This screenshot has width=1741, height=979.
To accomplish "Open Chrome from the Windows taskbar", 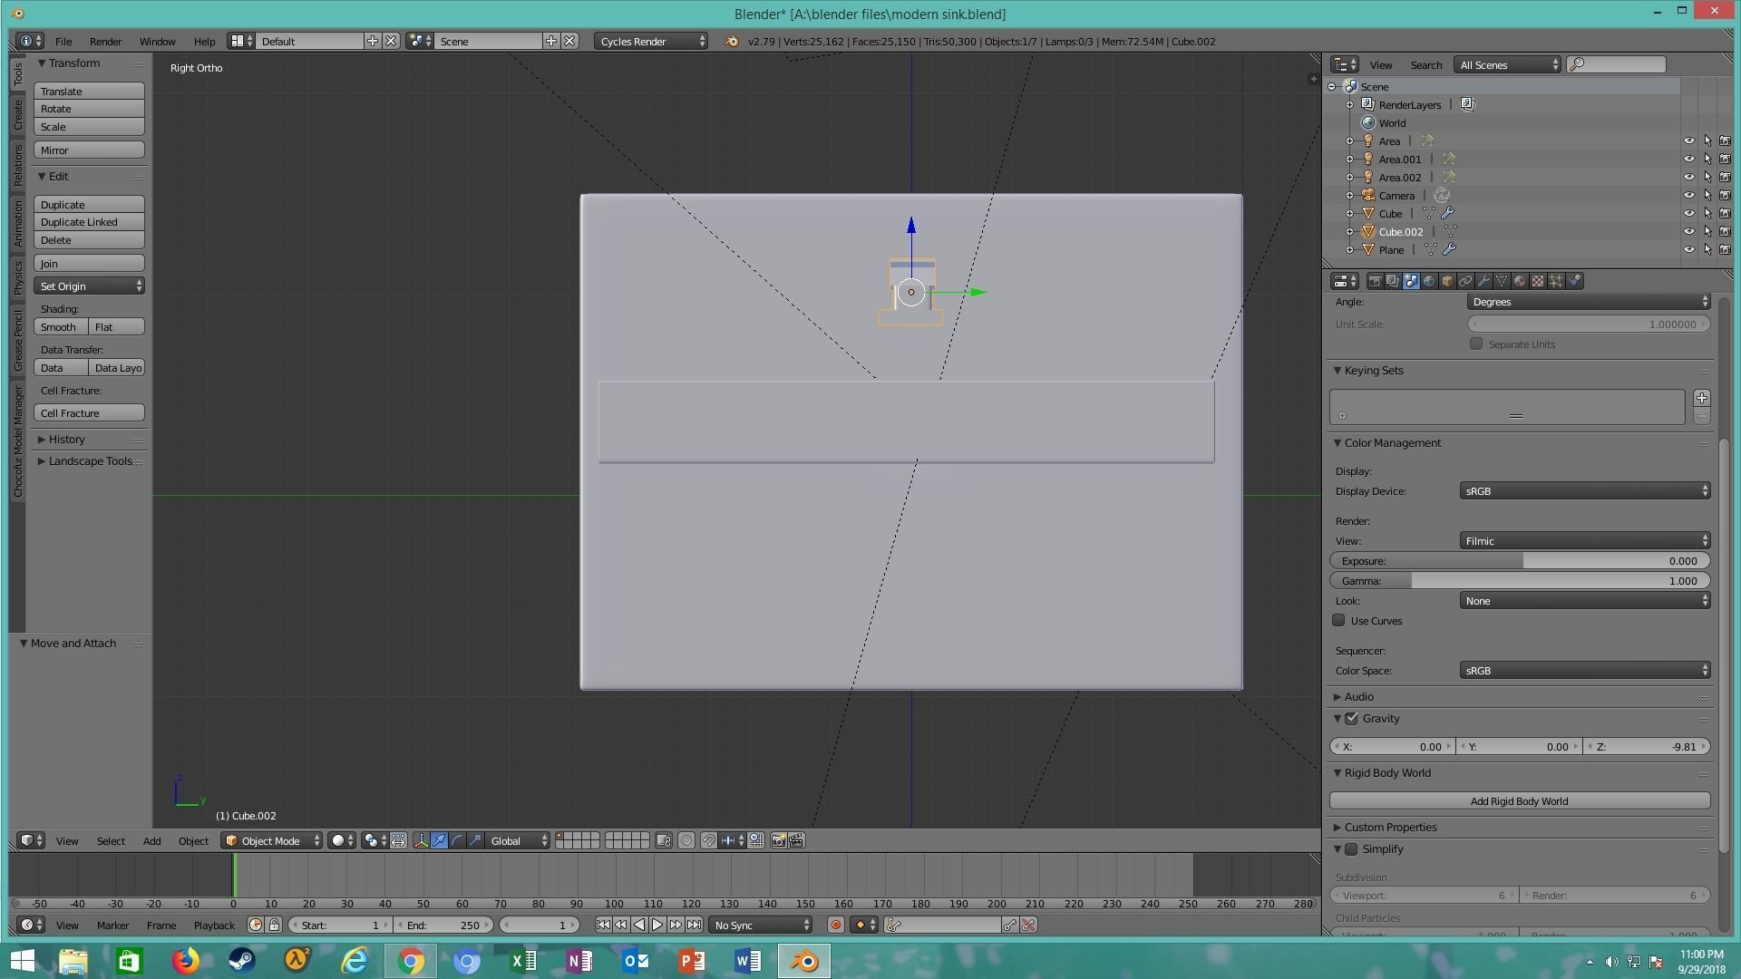I will [x=410, y=961].
